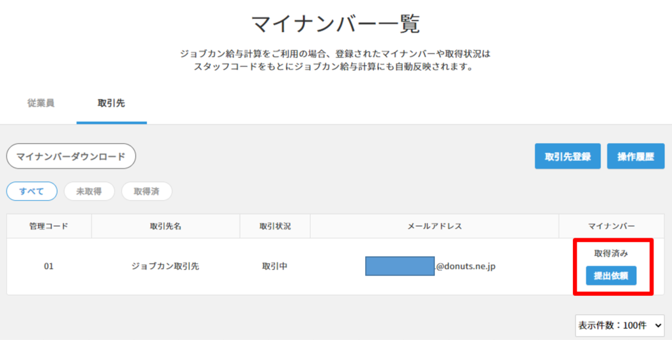Image resolution: width=672 pixels, height=340 pixels.
Task: Click the 取引先名 column header
Action: (x=165, y=226)
